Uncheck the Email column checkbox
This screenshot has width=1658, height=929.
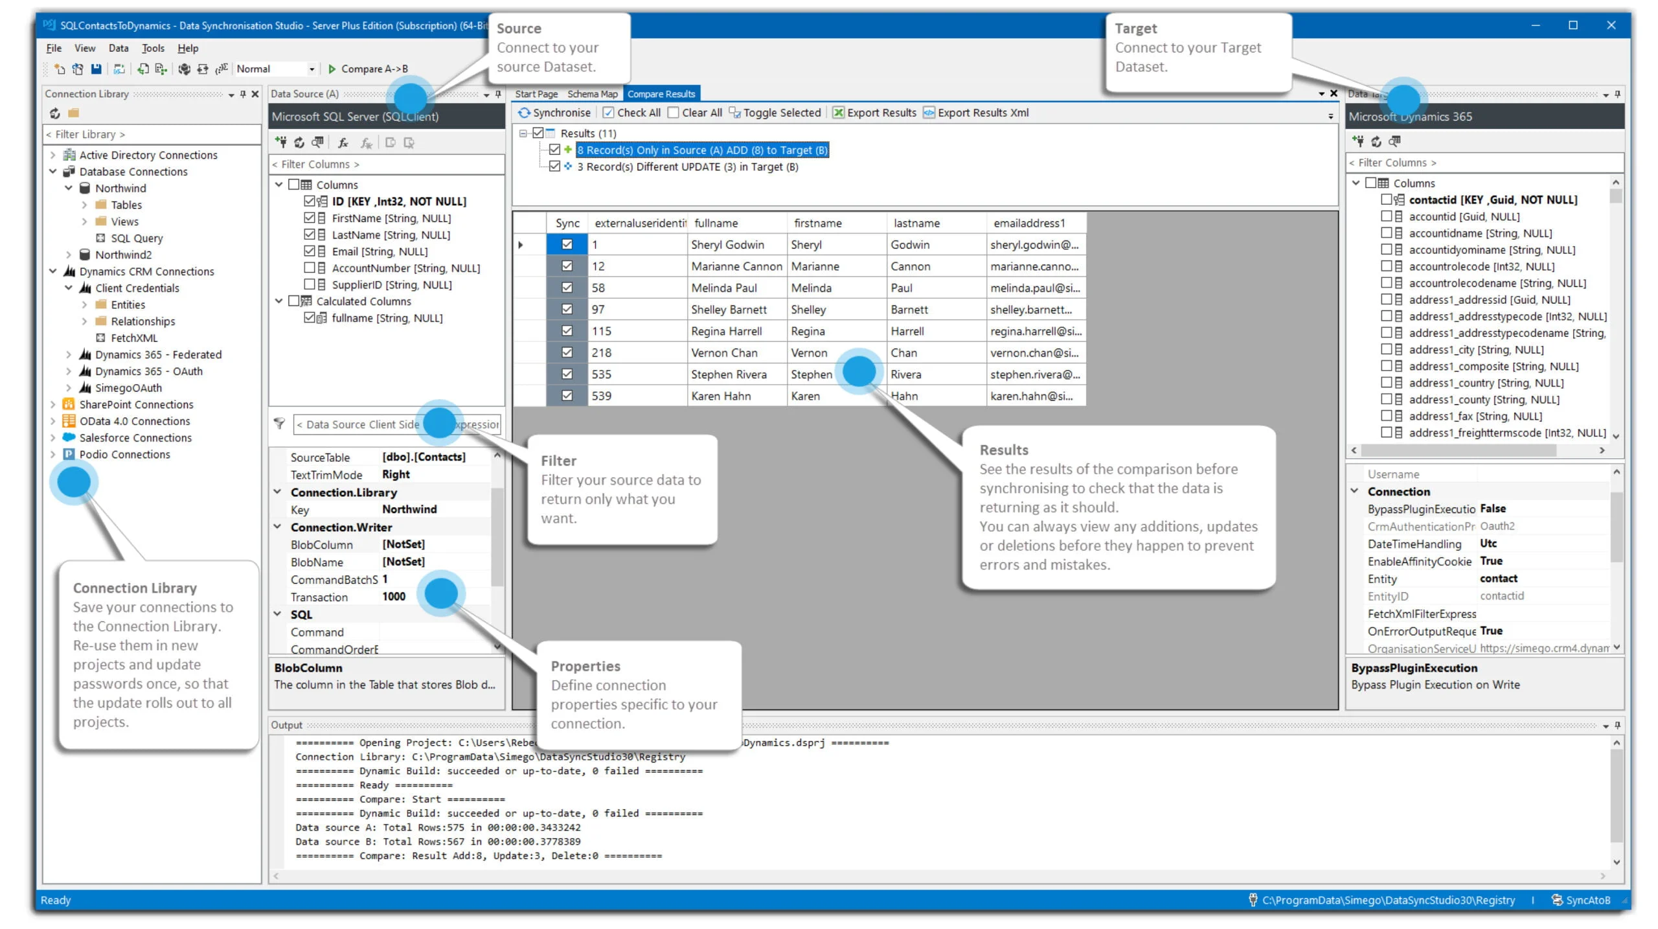click(310, 251)
